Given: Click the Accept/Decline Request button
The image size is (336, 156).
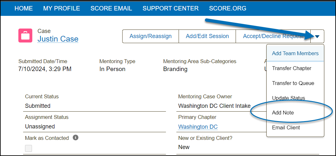Looking at the screenshot, I should point(273,36).
